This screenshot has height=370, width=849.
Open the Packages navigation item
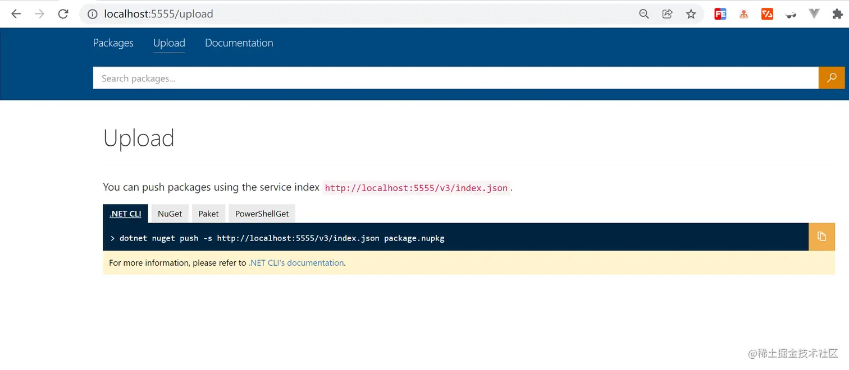coord(113,43)
